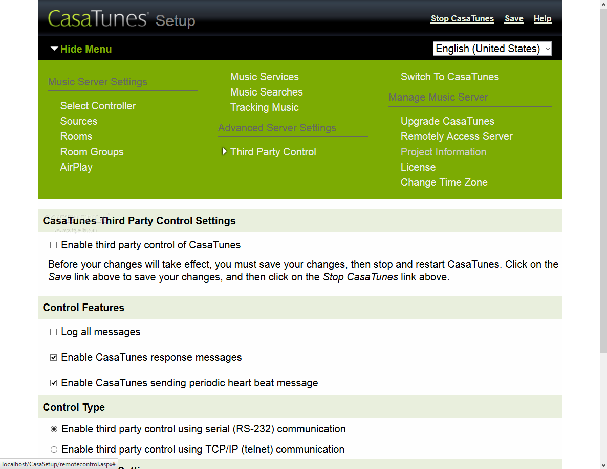Screen dimensions: 607x469
Task: Collapse menu using Hide Menu arrow
Action: pos(54,49)
